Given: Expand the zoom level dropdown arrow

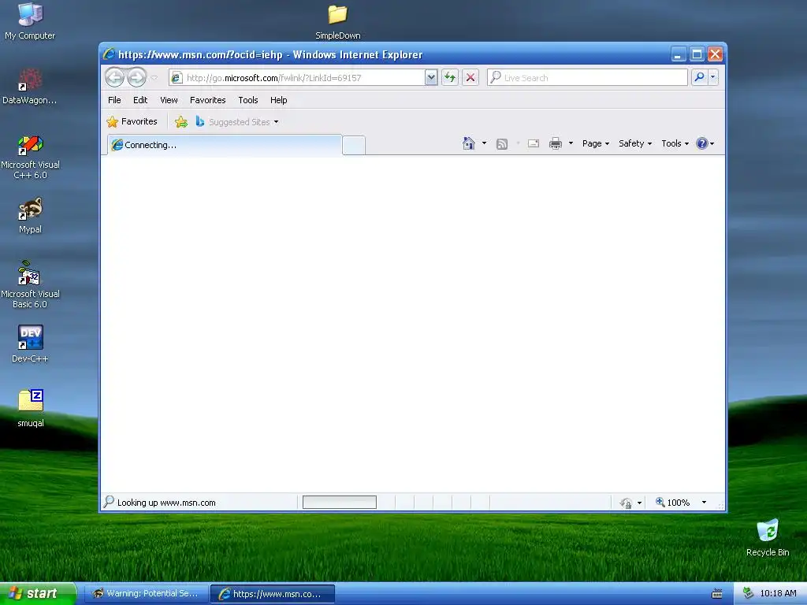Looking at the screenshot, I should (704, 503).
